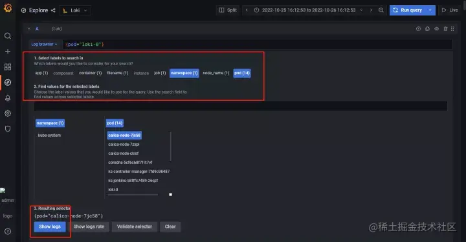Viewport: 466px width, 242px height.
Task: Open the Server Admin shield sidebar icon
Action: tap(8, 129)
